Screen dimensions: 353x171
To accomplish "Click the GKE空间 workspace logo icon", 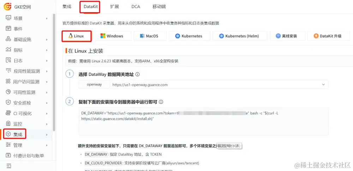I will (x=7, y=7).
